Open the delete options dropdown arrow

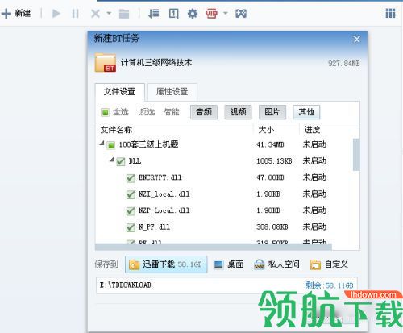click(x=109, y=13)
